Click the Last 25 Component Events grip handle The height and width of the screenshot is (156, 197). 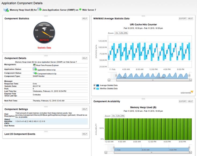tap(46, 132)
